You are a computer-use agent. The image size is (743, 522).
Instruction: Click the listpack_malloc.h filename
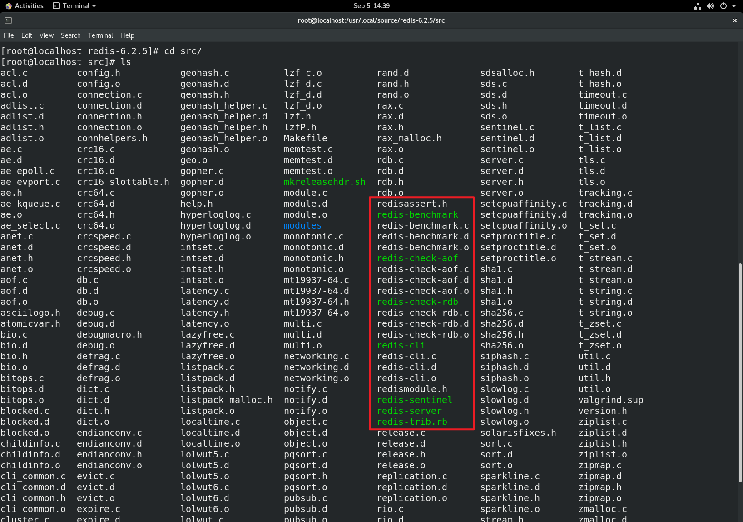point(227,400)
